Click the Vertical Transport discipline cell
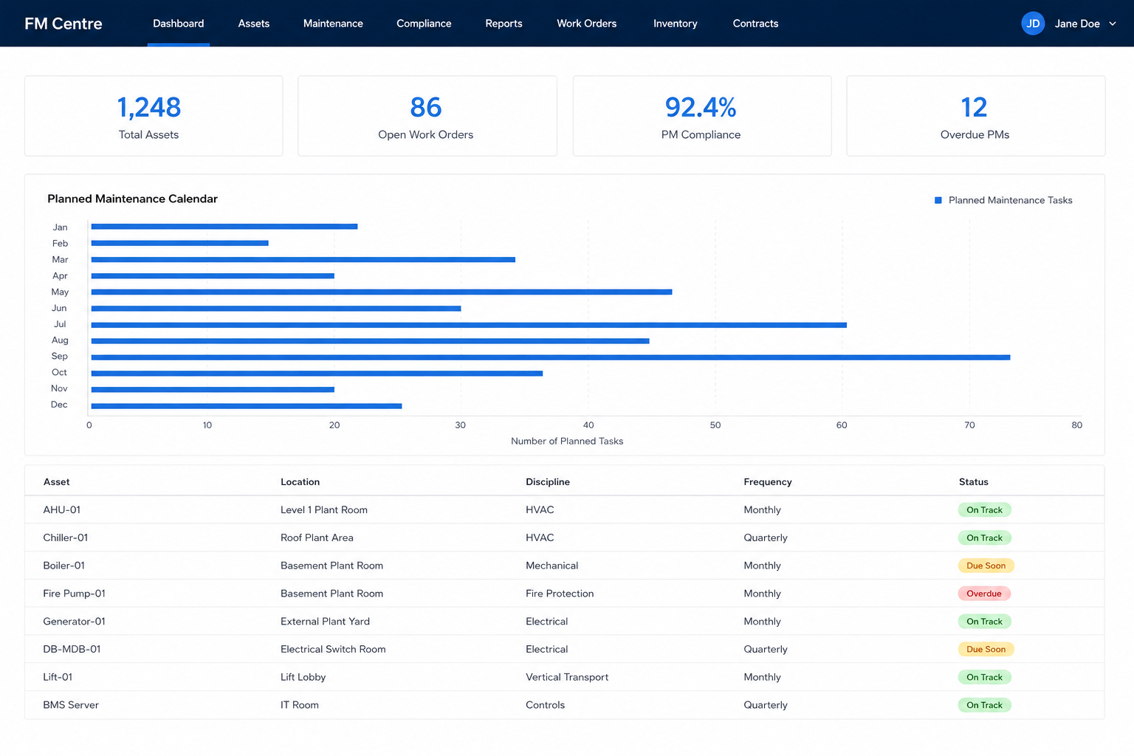1134x756 pixels. point(567,678)
